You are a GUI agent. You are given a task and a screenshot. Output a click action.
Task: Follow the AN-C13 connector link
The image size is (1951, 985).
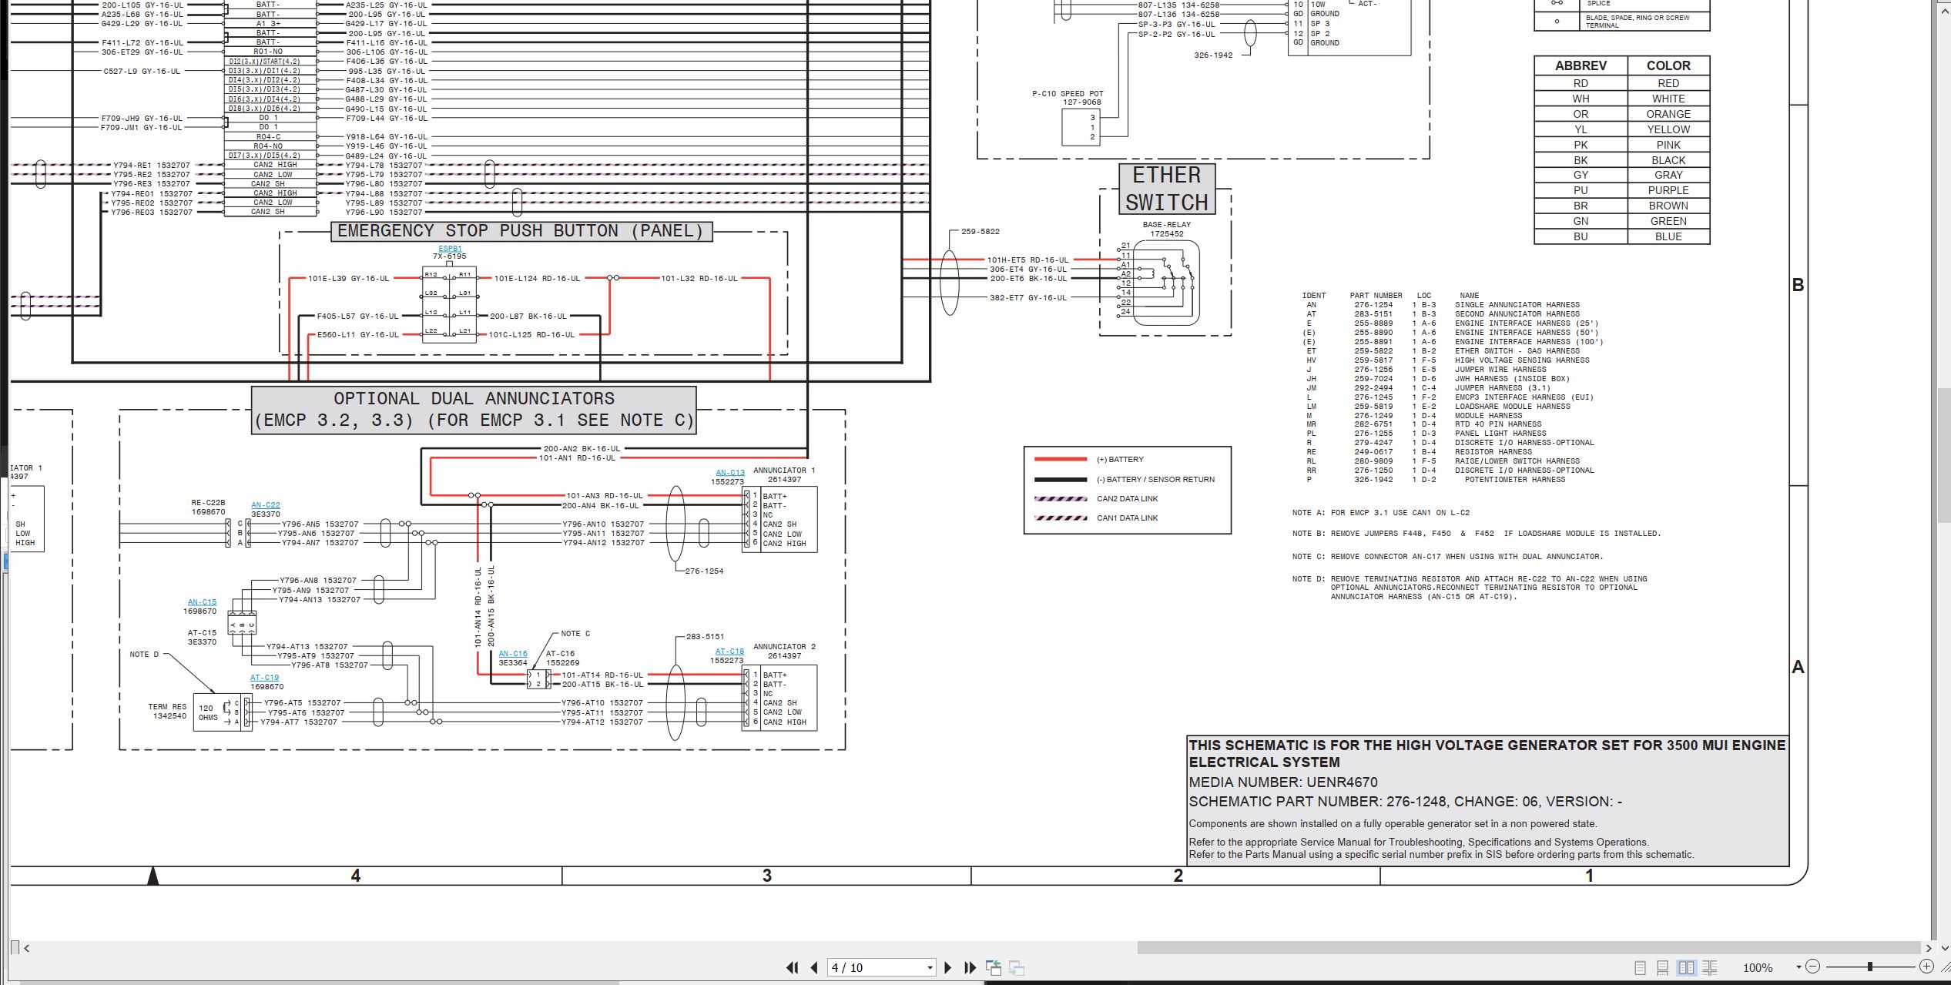tap(730, 473)
